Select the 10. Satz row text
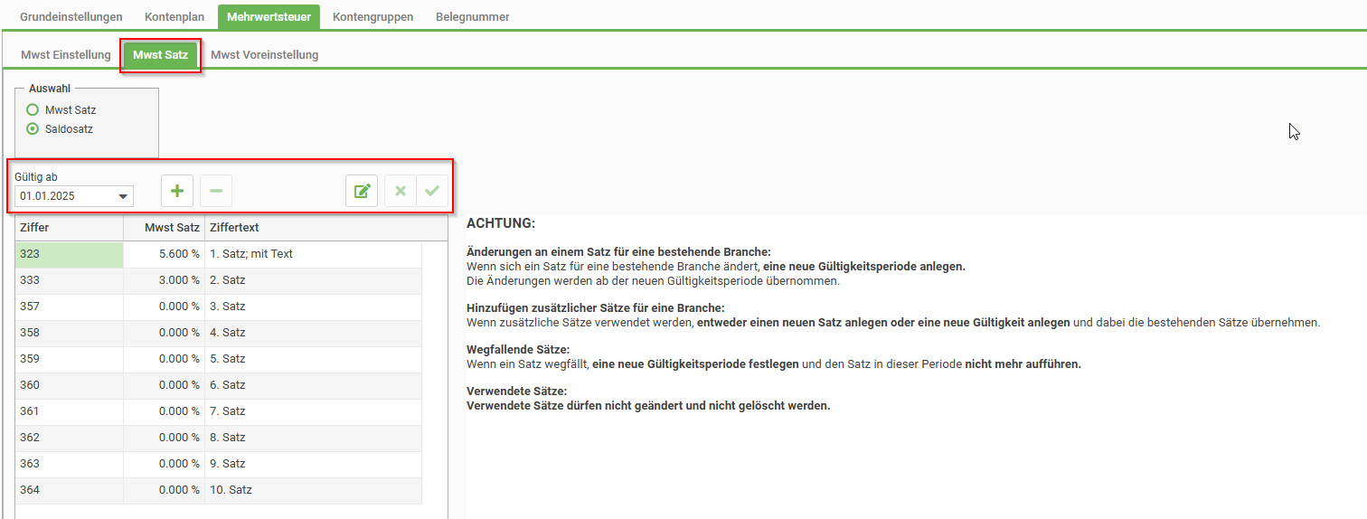Image resolution: width=1367 pixels, height=519 pixels. click(231, 490)
